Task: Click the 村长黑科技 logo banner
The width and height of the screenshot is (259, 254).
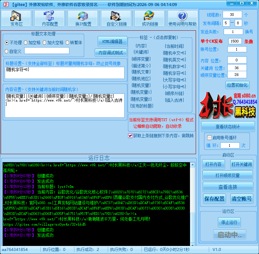Action: (x=228, y=105)
